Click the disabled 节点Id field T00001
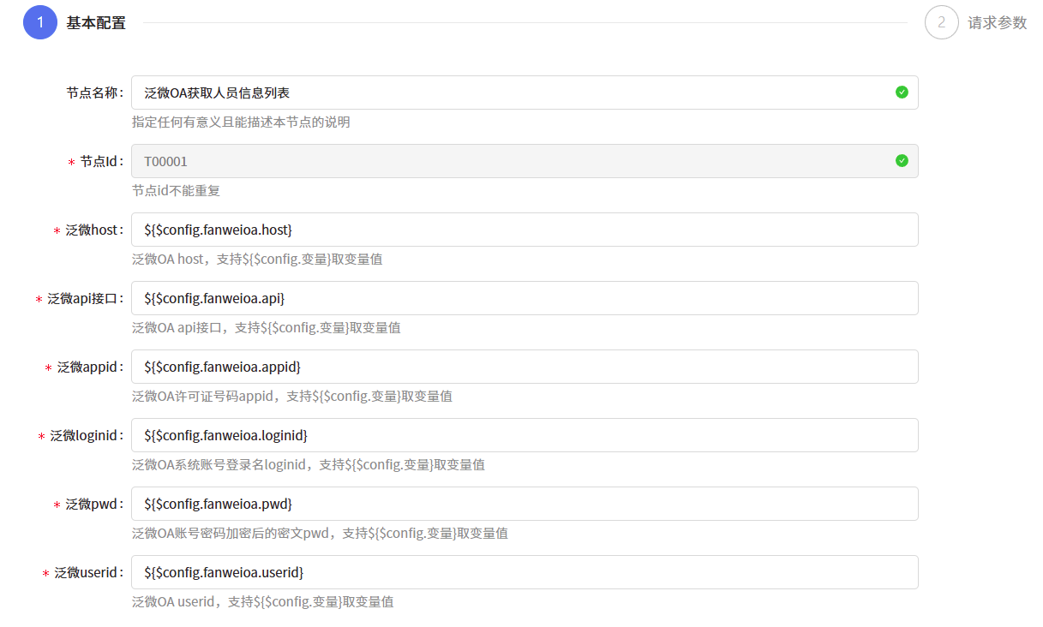Image resolution: width=1043 pixels, height=627 pixels. 514,161
